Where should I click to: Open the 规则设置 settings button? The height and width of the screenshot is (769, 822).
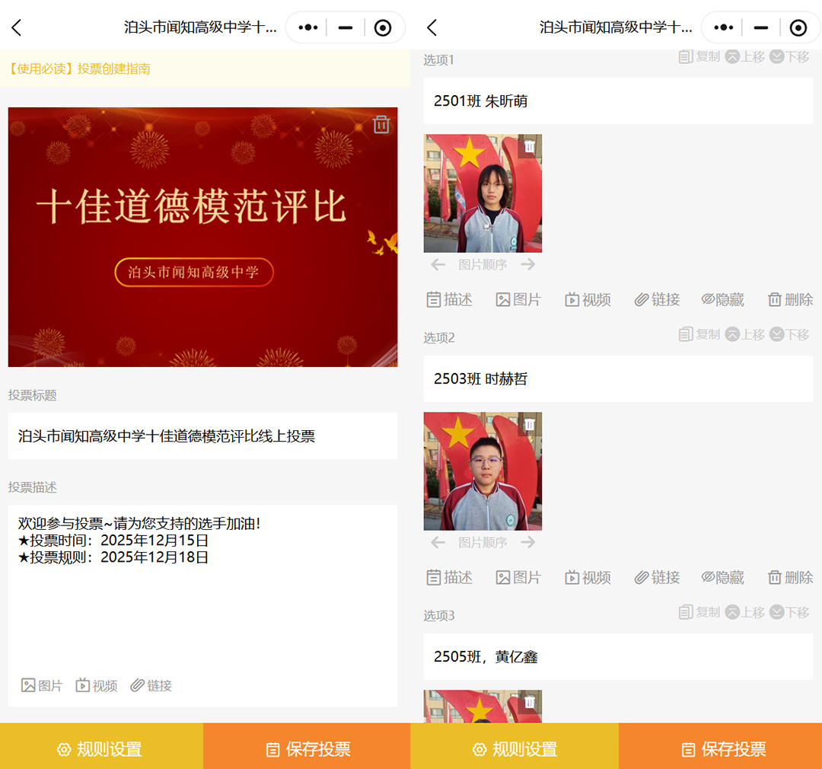[101, 748]
